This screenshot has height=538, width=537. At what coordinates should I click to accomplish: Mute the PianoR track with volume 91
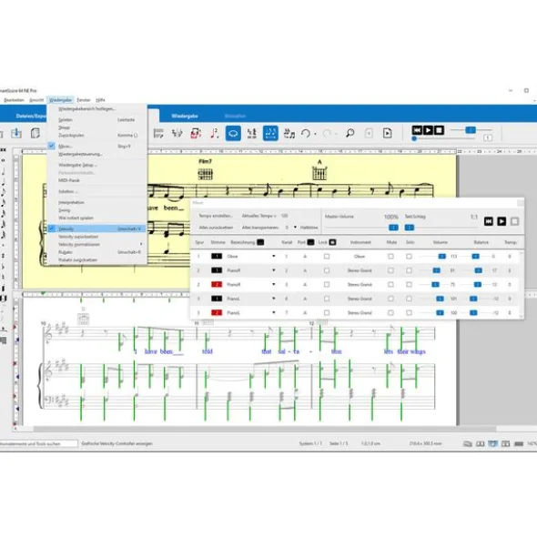(390, 270)
